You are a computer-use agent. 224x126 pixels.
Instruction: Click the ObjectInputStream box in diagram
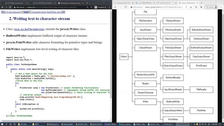173,39
